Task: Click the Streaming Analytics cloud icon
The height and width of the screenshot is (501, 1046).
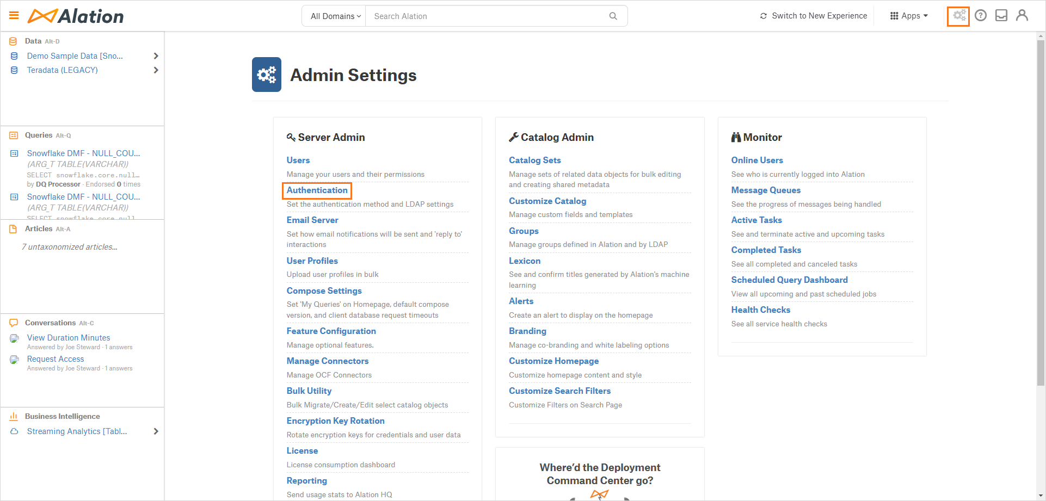Action: (14, 431)
